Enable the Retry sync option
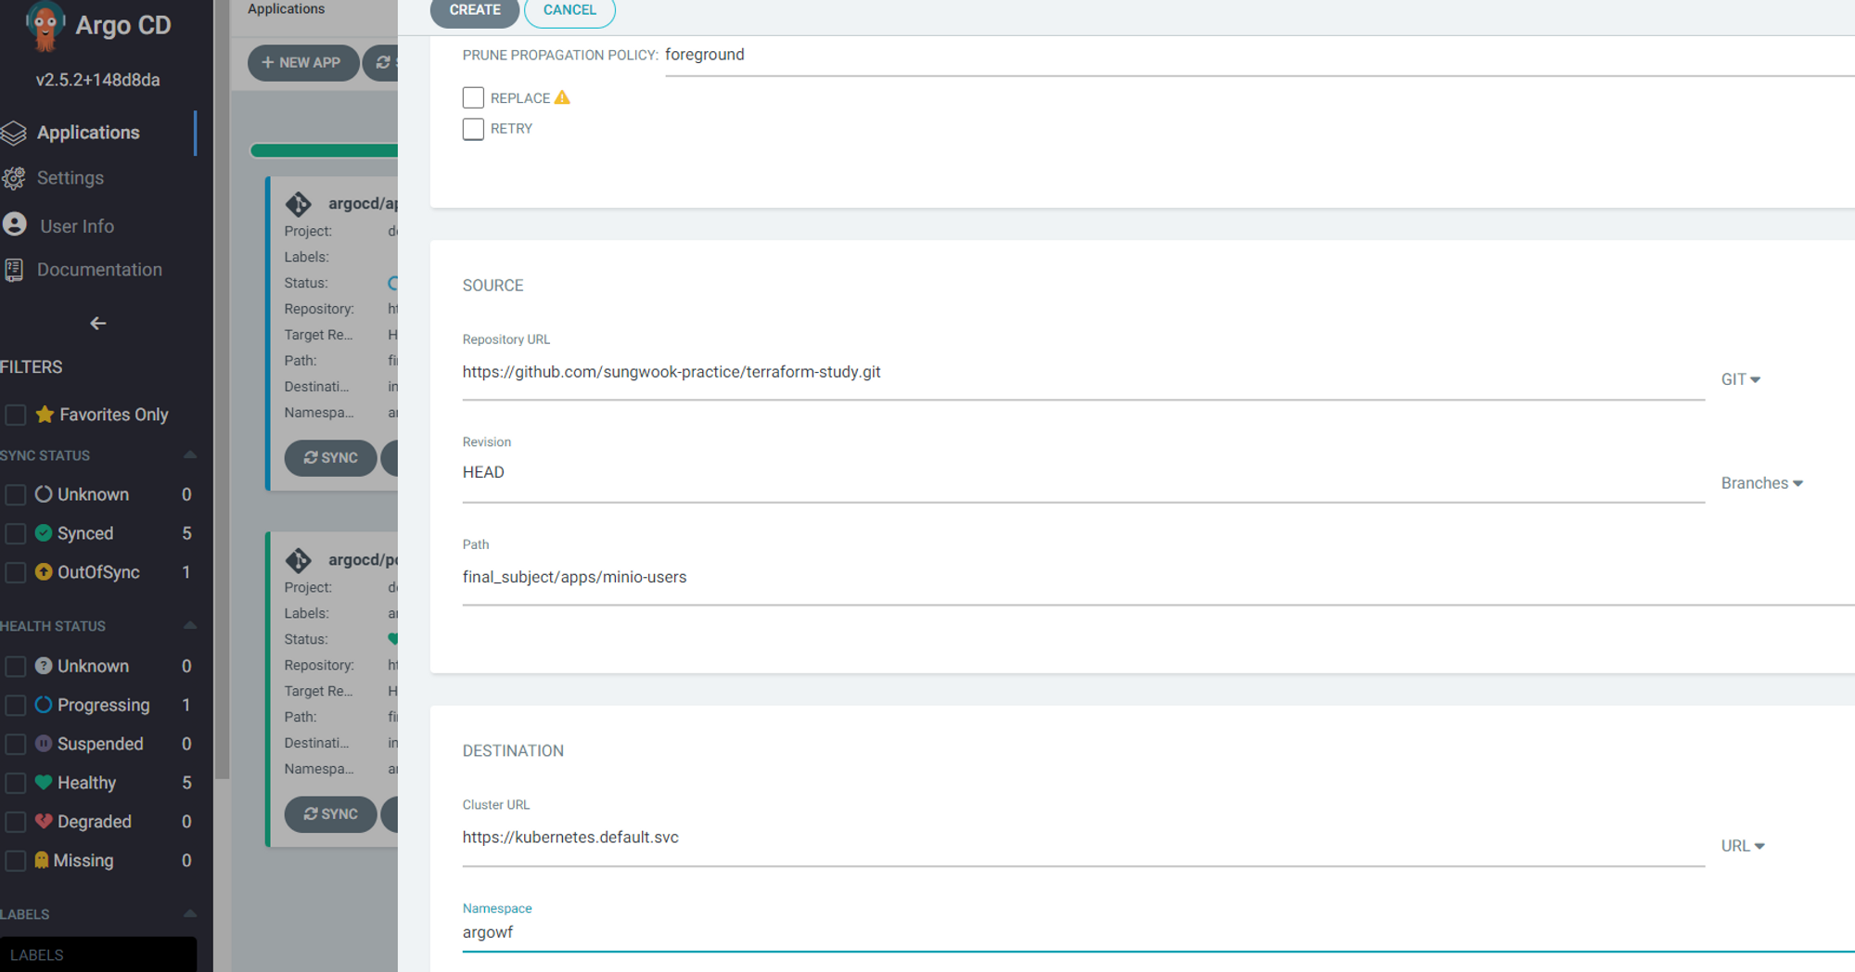 point(473,129)
